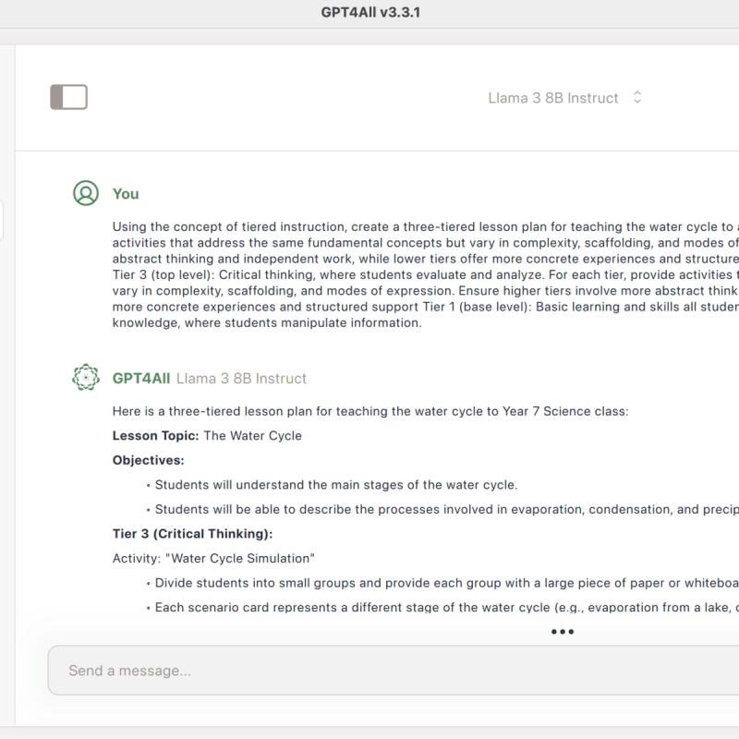Click the green GPT4All responder name
Viewport: 739px width, 739px height.
141,379
